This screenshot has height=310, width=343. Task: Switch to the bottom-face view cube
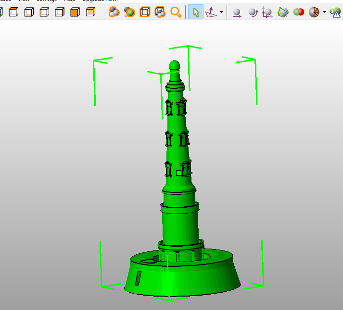pos(29,12)
